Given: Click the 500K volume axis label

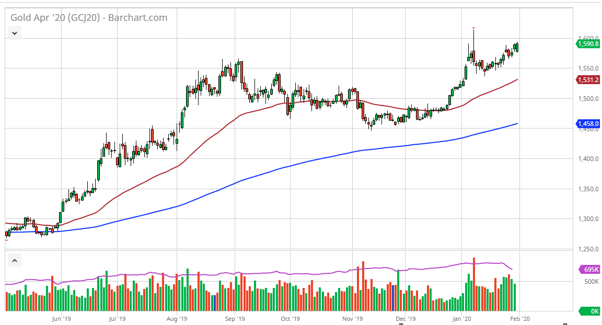Looking at the screenshot, I should (x=591, y=282).
